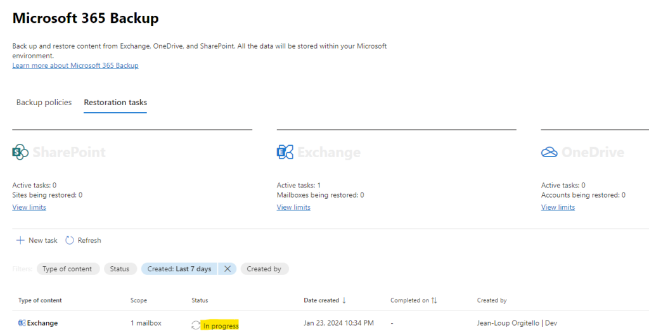The height and width of the screenshot is (332, 649).
Task: Click Mailboxes being restored: 0 text
Action: (x=320, y=195)
